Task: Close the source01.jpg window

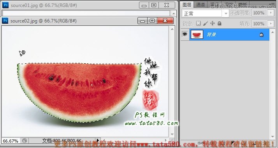Action: 167,5
